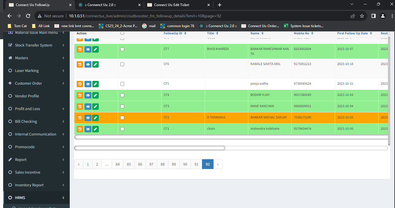Go back in browser history
The height and width of the screenshot is (208, 395).
click(10, 16)
